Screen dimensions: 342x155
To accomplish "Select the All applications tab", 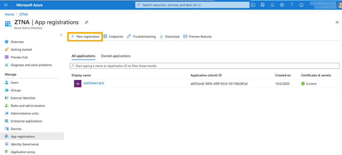I will (x=83, y=56).
